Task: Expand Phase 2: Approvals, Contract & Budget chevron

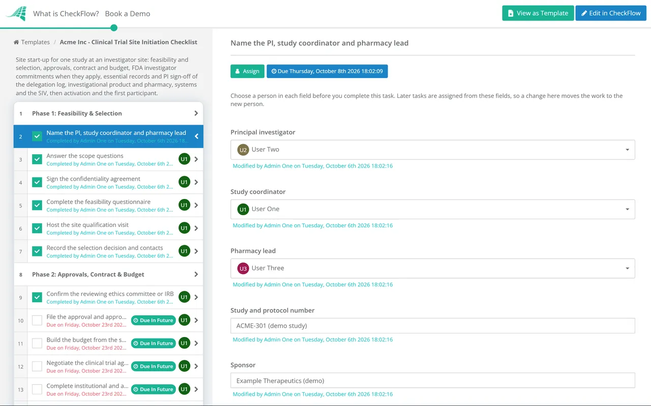Action: (196, 275)
